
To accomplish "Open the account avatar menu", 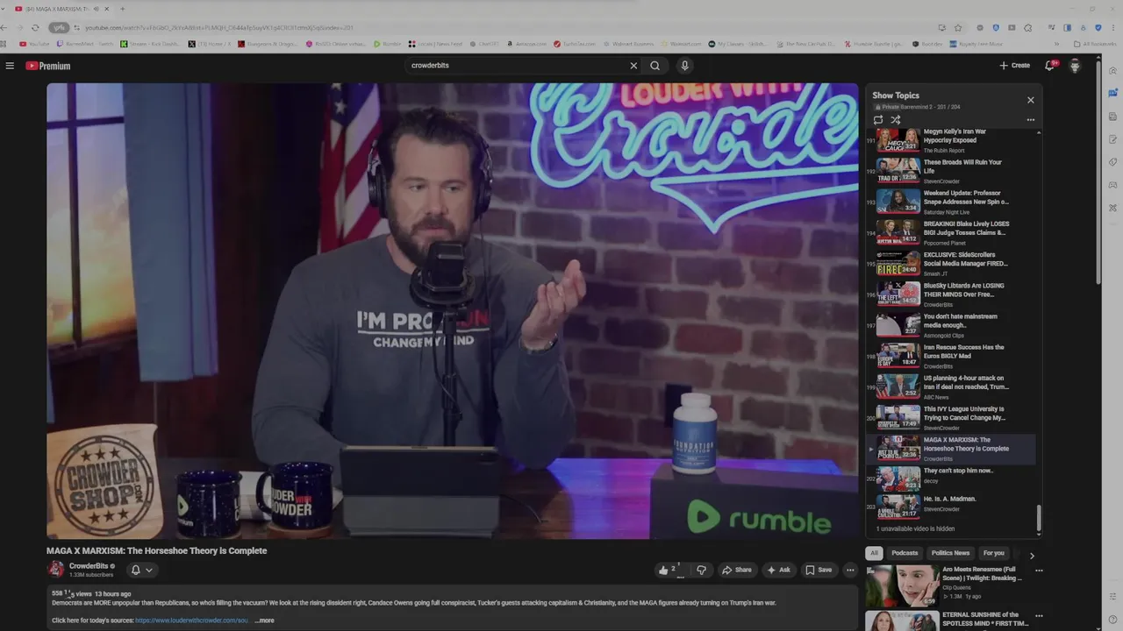I will (x=1075, y=66).
